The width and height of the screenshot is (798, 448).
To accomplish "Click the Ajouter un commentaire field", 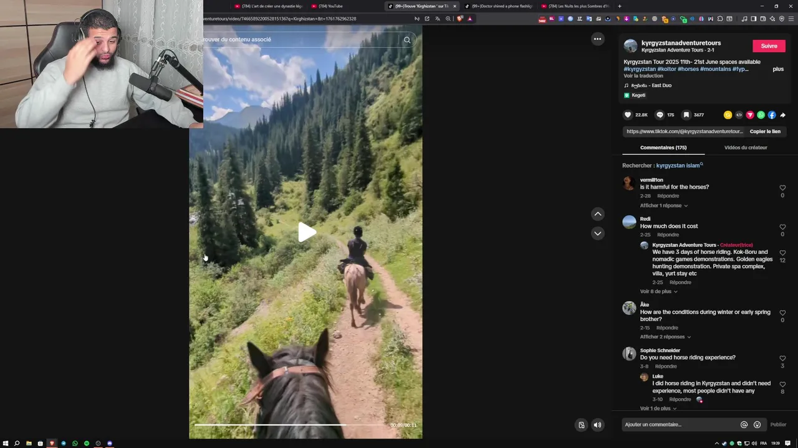I will 680,424.
